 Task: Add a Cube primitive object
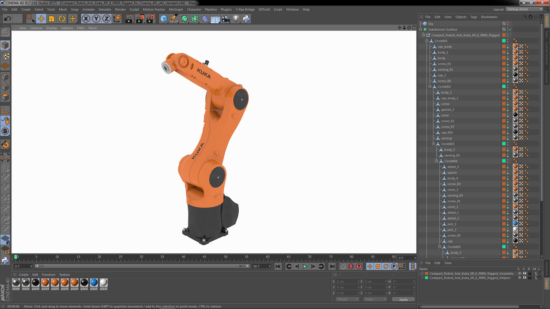point(164,19)
